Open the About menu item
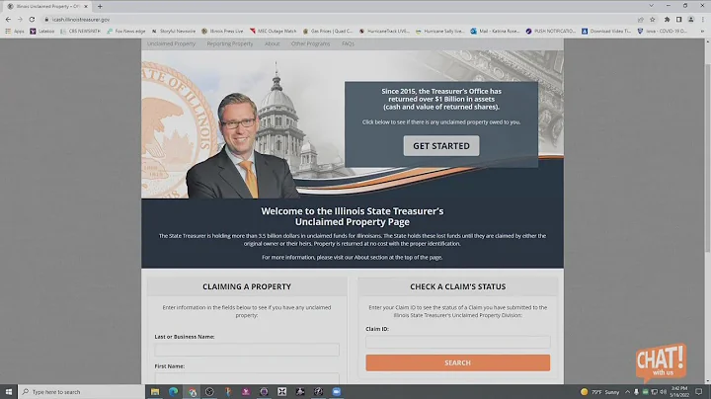 click(x=273, y=44)
